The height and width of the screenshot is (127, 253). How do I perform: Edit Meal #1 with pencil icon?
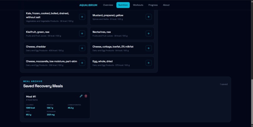(x=81, y=96)
